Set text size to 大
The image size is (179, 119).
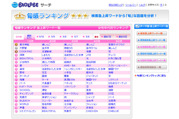161,5
